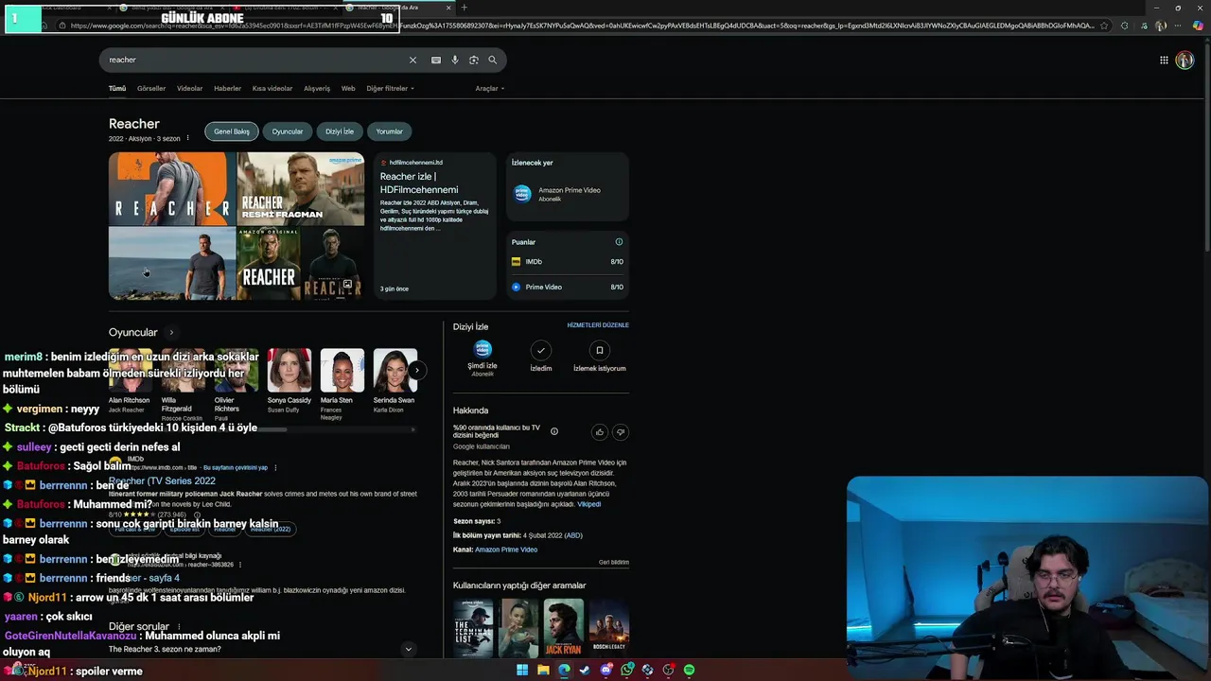The image size is (1211, 681).
Task: Select Sonya Cassidy cast card
Action: coord(289,381)
